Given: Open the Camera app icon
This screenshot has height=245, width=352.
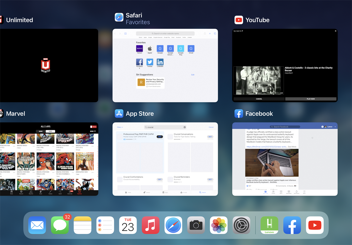Looking at the screenshot, I should click(196, 225).
